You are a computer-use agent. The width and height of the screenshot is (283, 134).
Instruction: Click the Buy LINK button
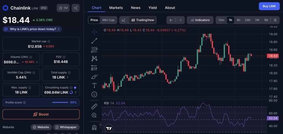[x=269, y=6]
